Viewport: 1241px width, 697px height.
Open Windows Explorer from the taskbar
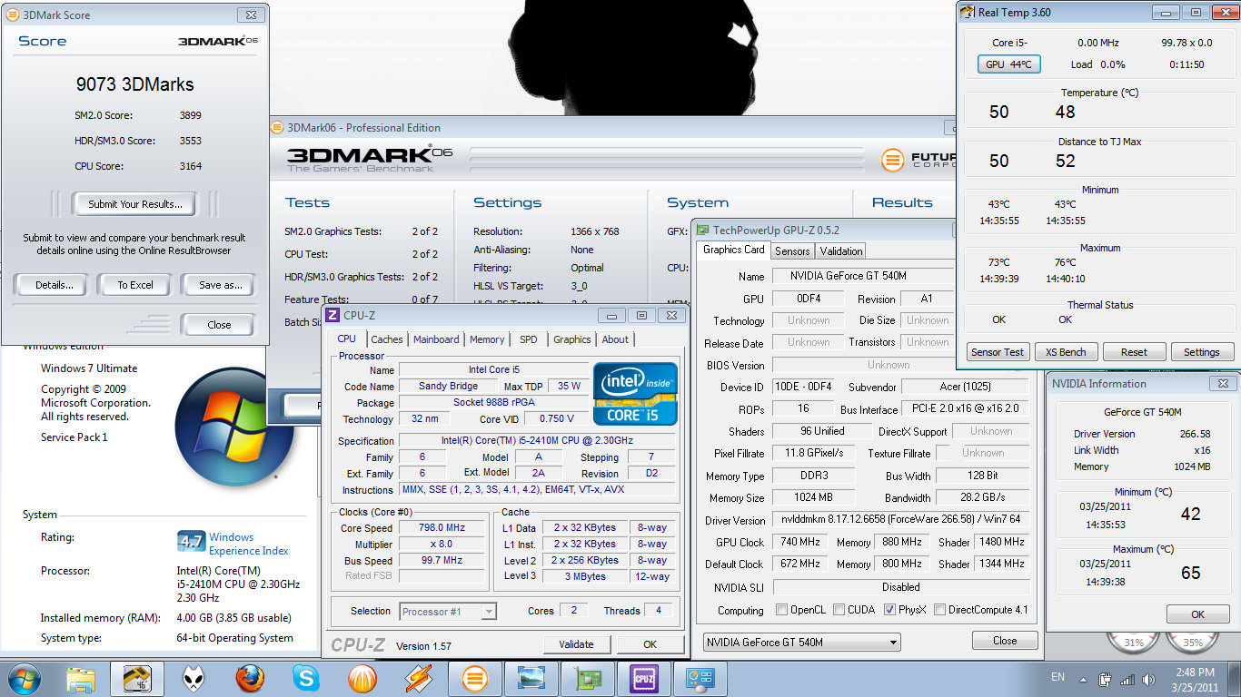tap(81, 678)
